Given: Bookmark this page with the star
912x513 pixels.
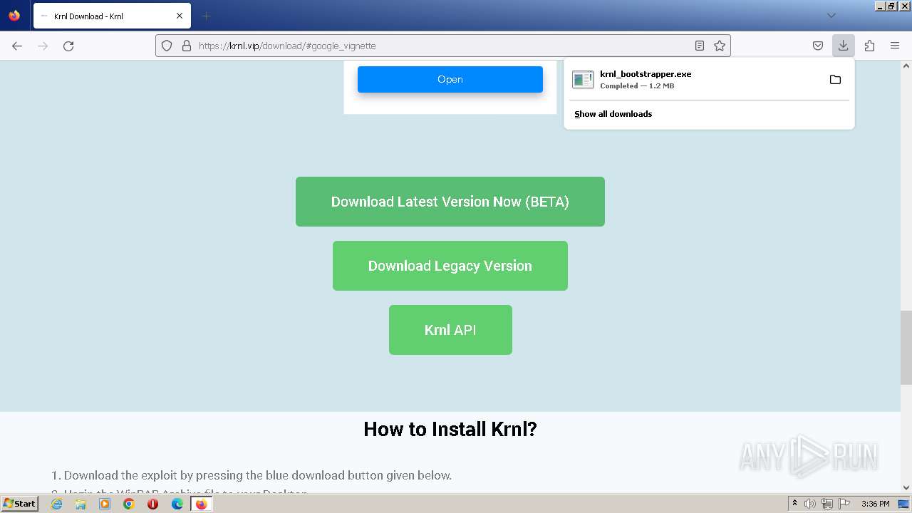Looking at the screenshot, I should [x=720, y=46].
